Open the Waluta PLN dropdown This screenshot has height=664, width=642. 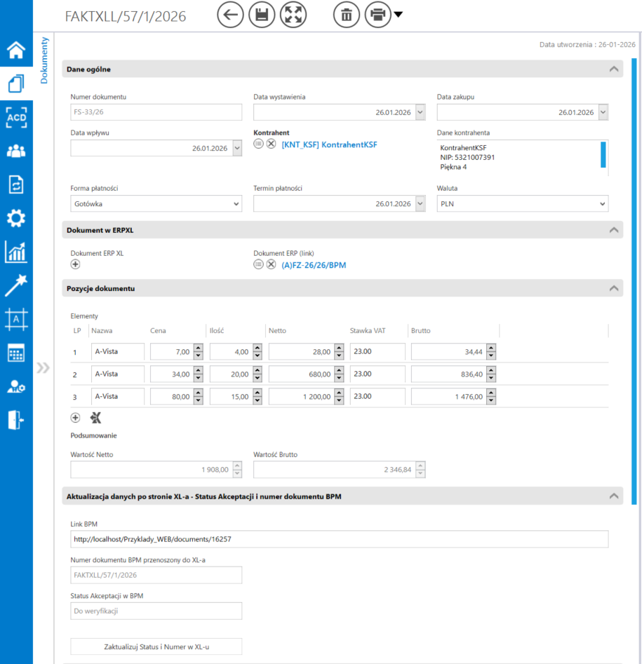522,204
